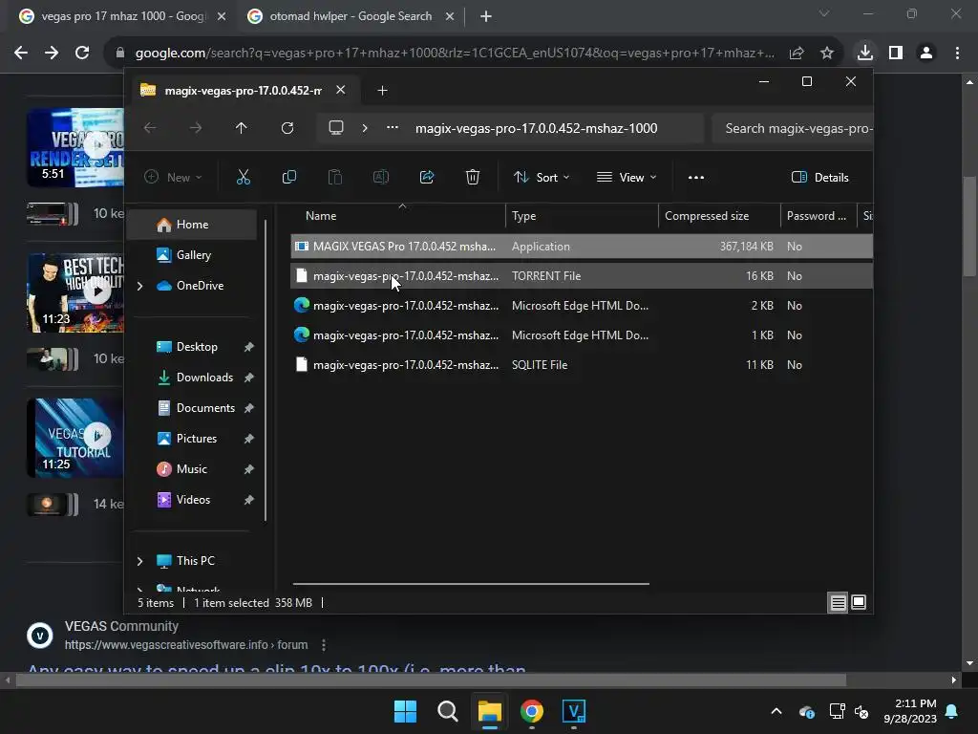The width and height of the screenshot is (978, 734).
Task: Reload the Chrome page
Action: tap(82, 54)
